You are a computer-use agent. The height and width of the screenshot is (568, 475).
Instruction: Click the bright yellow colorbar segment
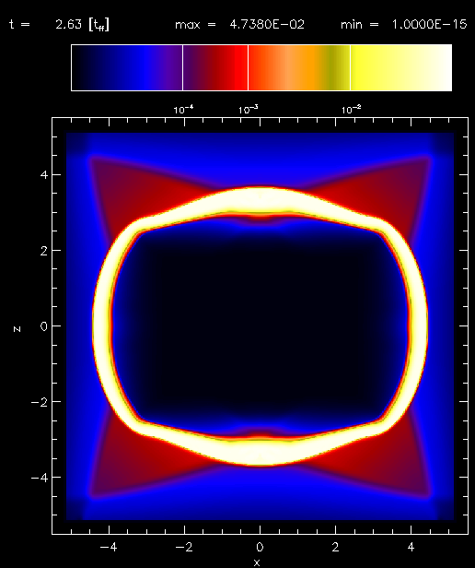[x=400, y=67]
